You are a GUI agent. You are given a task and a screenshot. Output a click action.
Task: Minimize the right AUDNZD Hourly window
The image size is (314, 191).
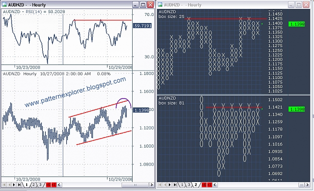291,4
